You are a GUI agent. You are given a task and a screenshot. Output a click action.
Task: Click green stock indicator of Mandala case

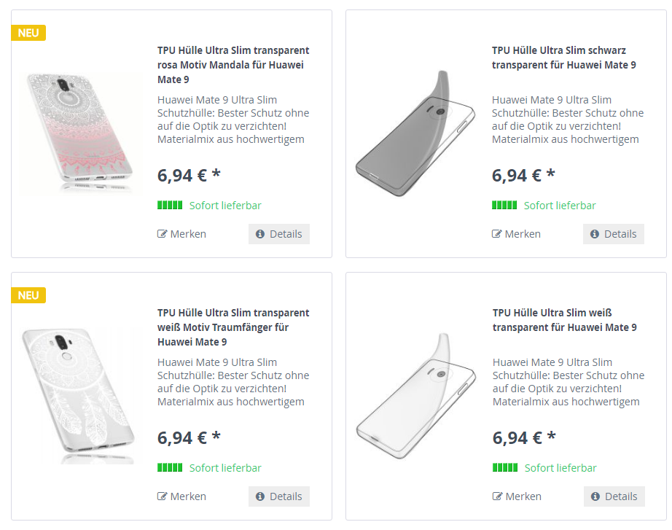[x=170, y=206]
